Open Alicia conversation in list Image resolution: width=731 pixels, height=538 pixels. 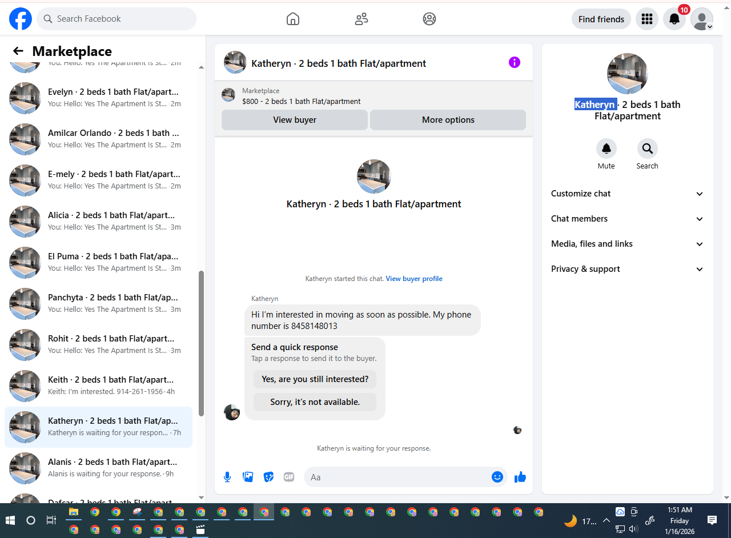98,221
